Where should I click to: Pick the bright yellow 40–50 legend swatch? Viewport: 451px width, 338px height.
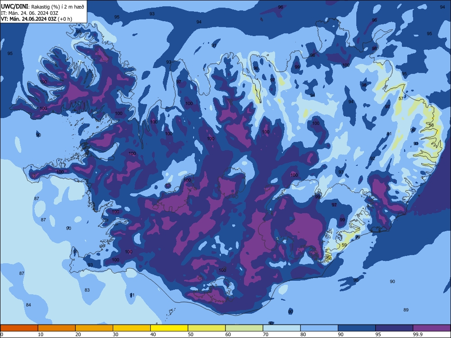pos(169,328)
